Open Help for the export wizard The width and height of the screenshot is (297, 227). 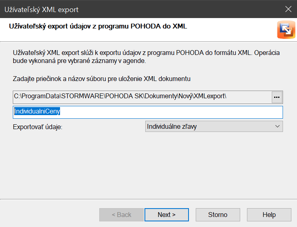point(269,215)
